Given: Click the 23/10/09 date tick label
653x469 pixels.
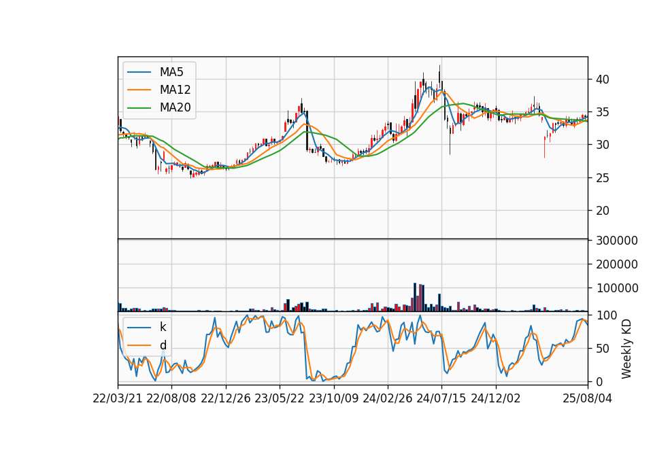Looking at the screenshot, I should tap(333, 398).
